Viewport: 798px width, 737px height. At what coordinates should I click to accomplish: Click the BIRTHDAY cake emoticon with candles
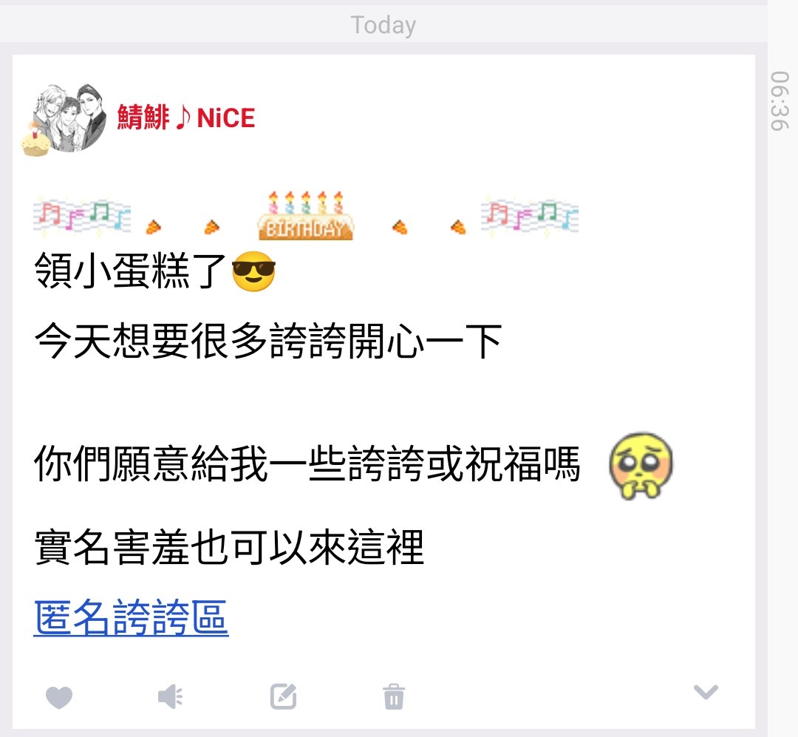click(x=305, y=215)
